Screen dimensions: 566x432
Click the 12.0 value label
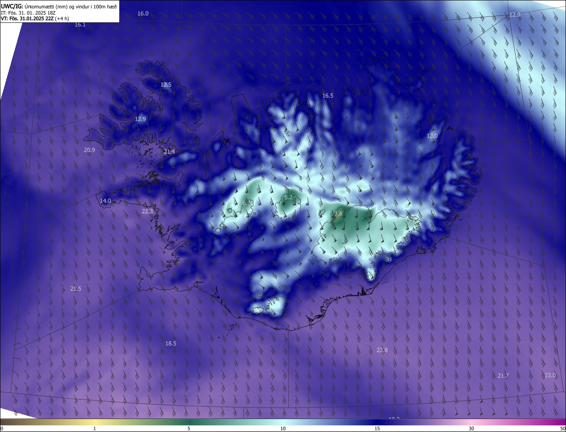tap(432, 136)
